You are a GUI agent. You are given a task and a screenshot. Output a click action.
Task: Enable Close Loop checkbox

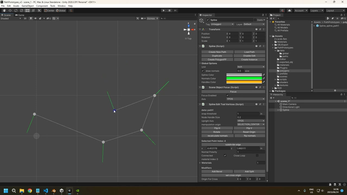pos(257,156)
